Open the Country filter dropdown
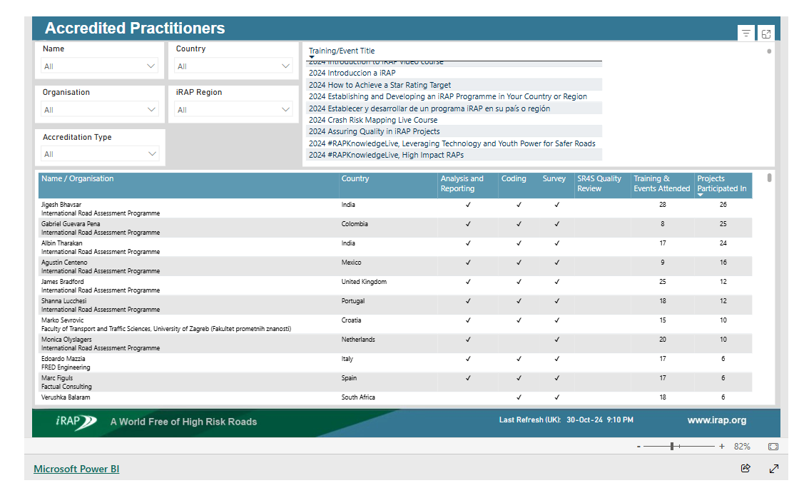Screen dimensions: 799x493 233,66
